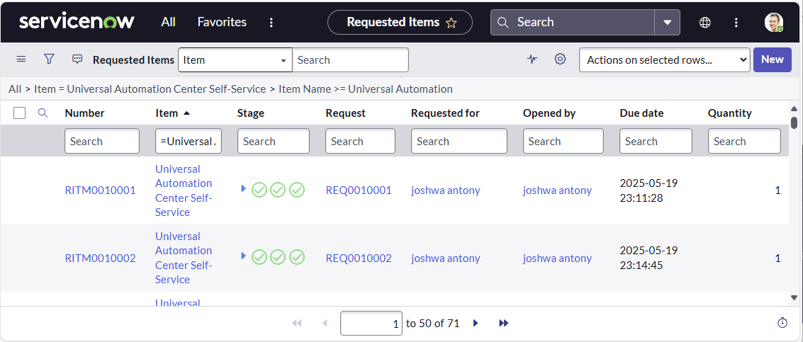Screen dimensions: 803x342
Task: Click the list Search text box
Action: click(x=350, y=60)
